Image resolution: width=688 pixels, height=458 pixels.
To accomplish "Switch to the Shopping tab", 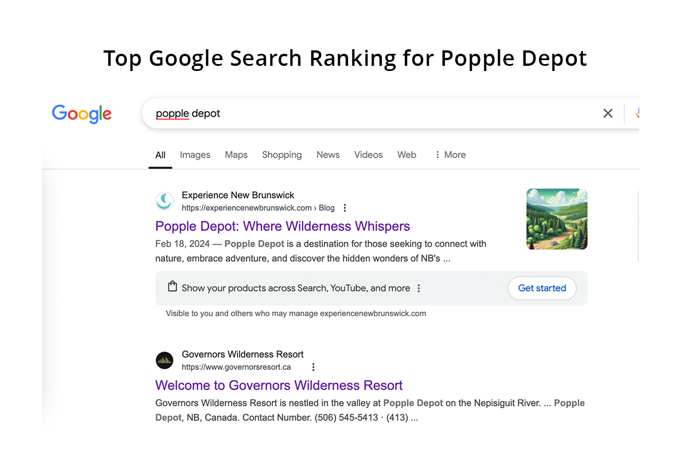I will click(282, 155).
